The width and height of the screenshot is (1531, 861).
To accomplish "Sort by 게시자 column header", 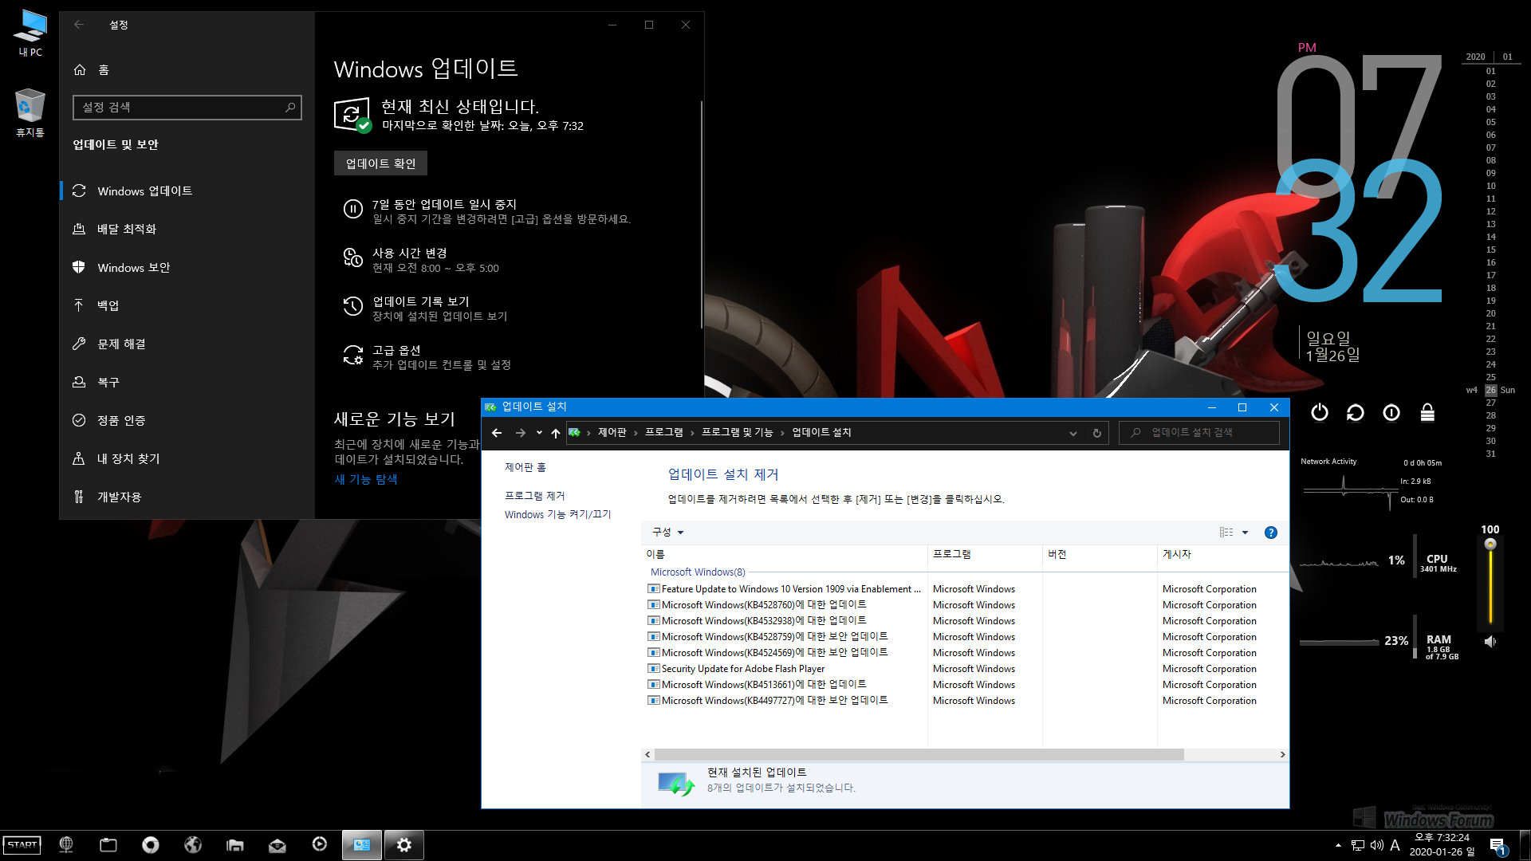I will pos(1222,554).
